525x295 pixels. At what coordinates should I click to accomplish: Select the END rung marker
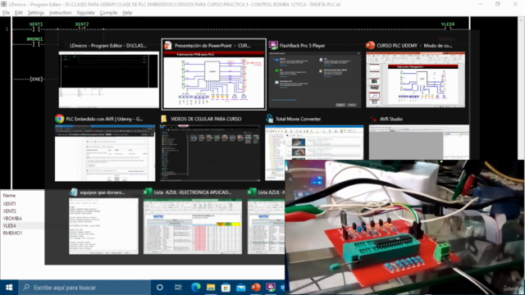(36, 79)
